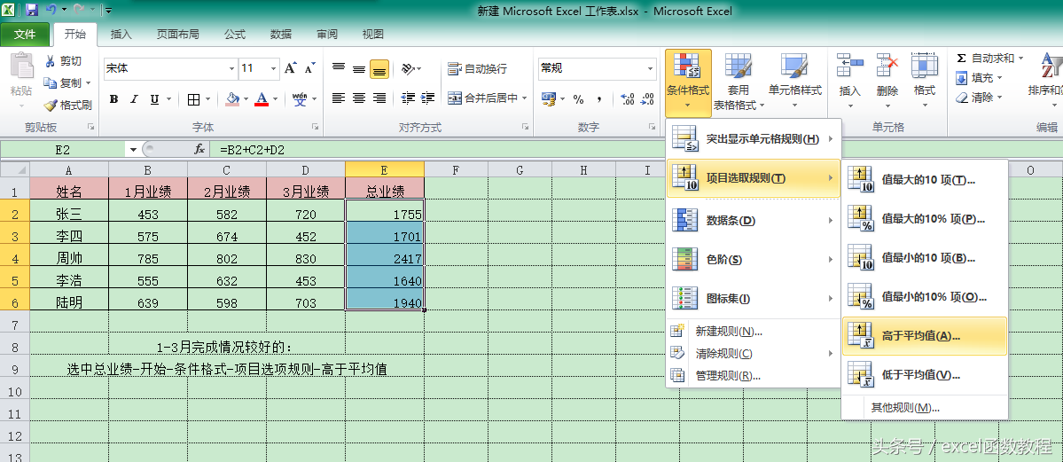
Task: Decrease font size with small A icon
Action: pyautogui.click(x=309, y=68)
